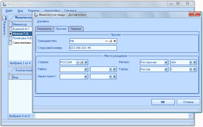This screenshot has width=203, height=127.
Task: Clear the Гражданство field
Action: pyautogui.click(x=115, y=41)
